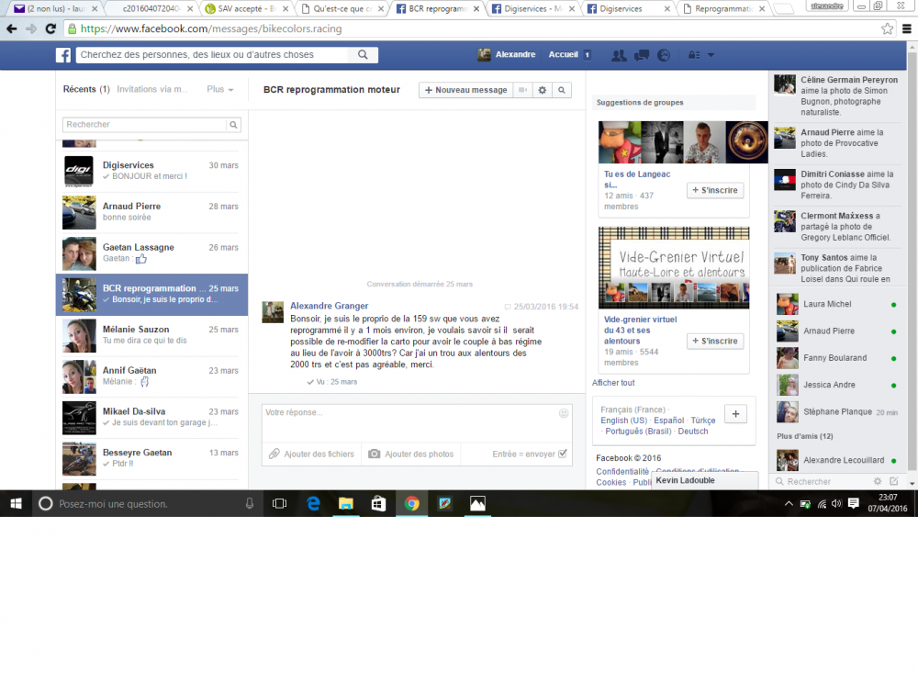Open the messages icon in top bar

coord(642,55)
